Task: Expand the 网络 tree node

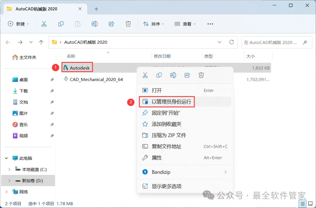Action: point(6,192)
